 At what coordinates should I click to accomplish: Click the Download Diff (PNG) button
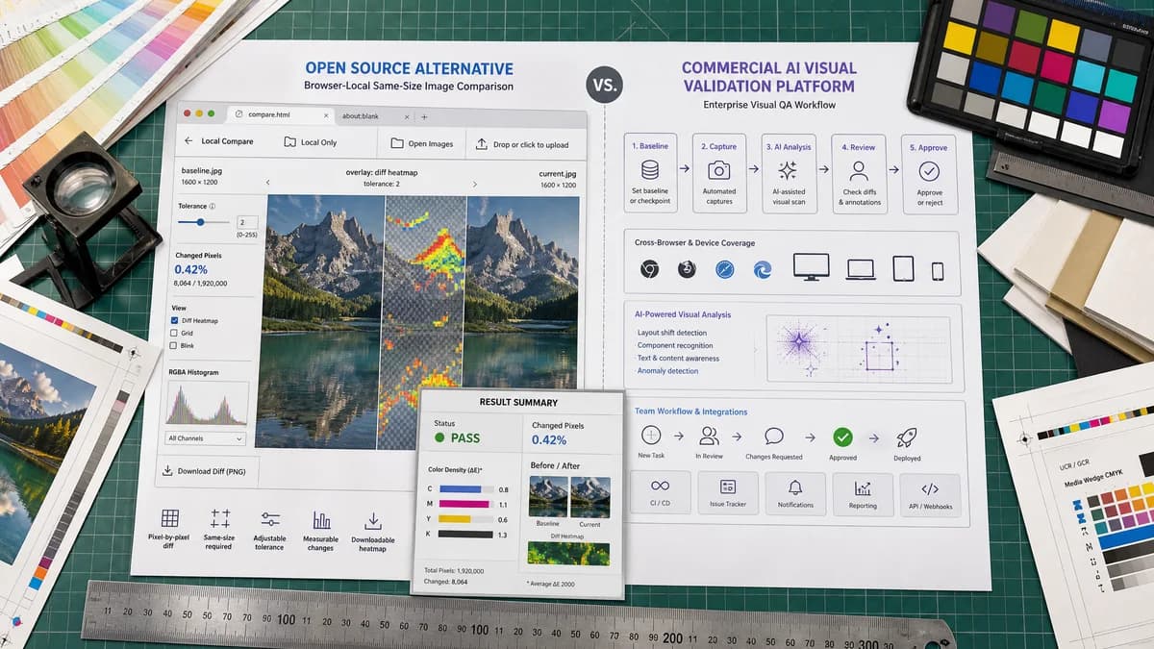coord(207,471)
